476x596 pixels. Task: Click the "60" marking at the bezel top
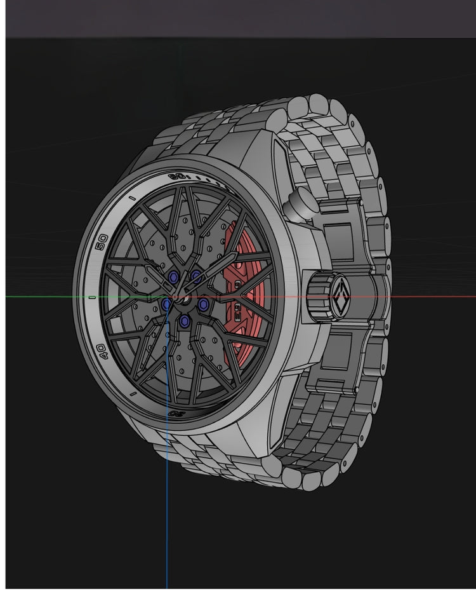178,175
